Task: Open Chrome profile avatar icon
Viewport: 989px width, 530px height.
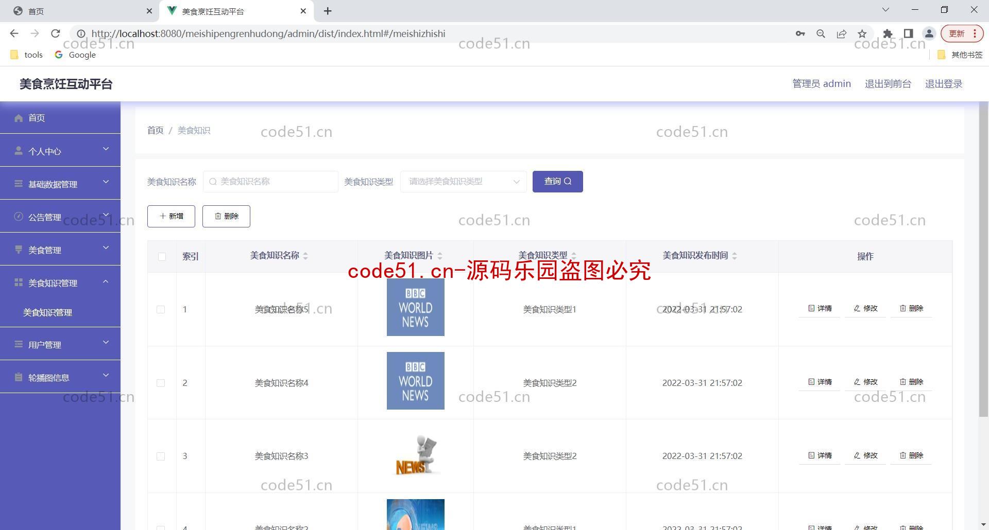Action: pyautogui.click(x=929, y=33)
